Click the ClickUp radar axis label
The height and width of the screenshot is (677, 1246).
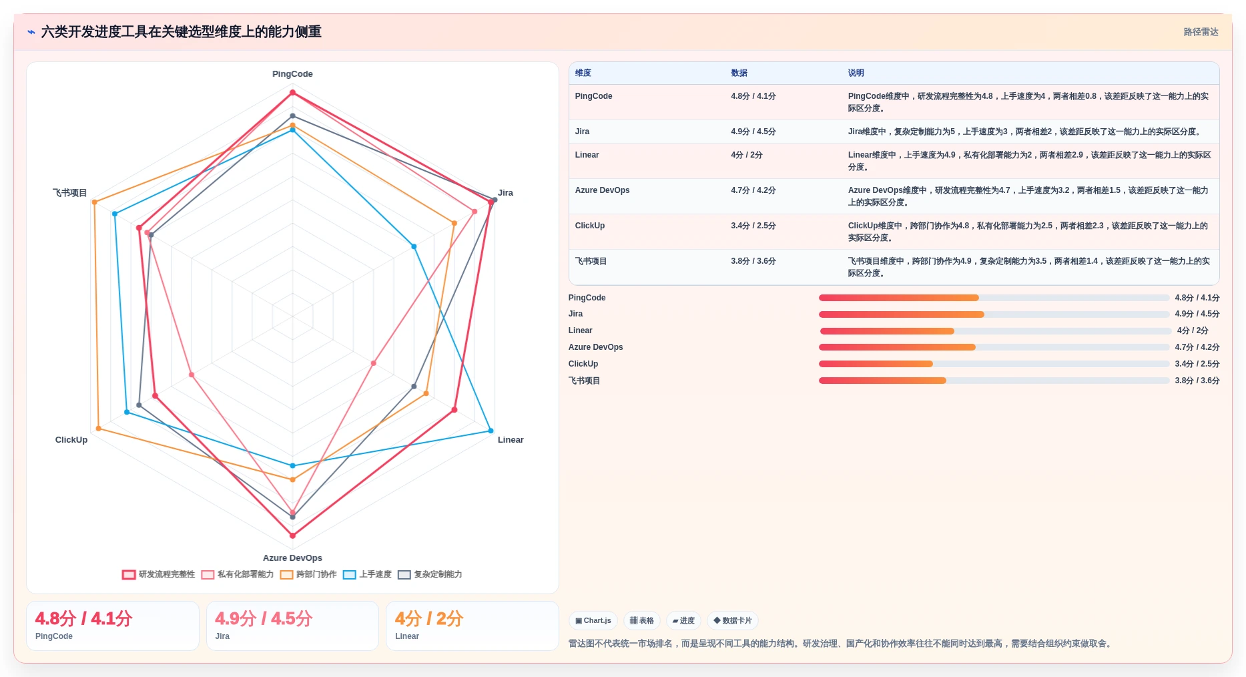coord(71,440)
